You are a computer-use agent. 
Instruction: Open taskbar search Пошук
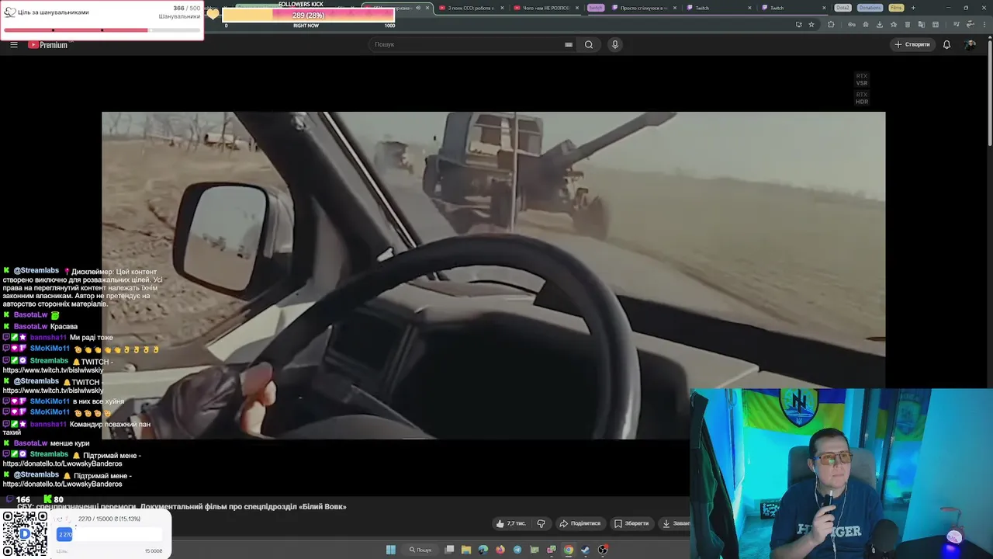[x=420, y=550]
